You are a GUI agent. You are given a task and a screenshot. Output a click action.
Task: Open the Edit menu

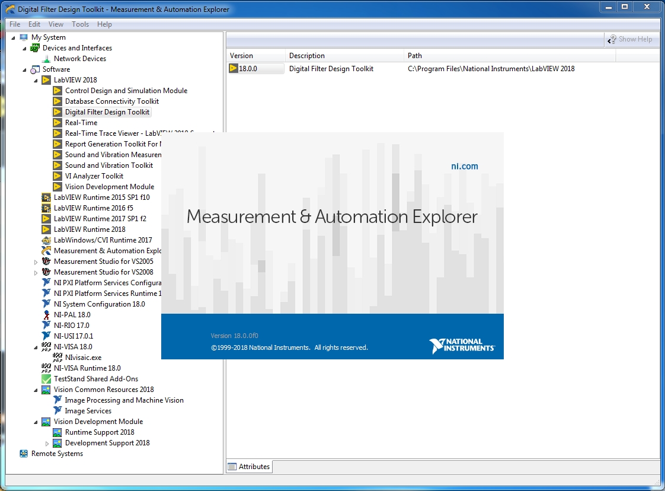pyautogui.click(x=34, y=24)
